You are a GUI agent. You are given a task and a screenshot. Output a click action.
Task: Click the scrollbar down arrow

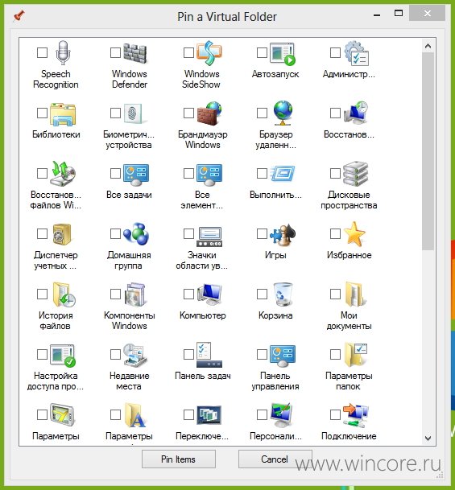pyautogui.click(x=428, y=439)
